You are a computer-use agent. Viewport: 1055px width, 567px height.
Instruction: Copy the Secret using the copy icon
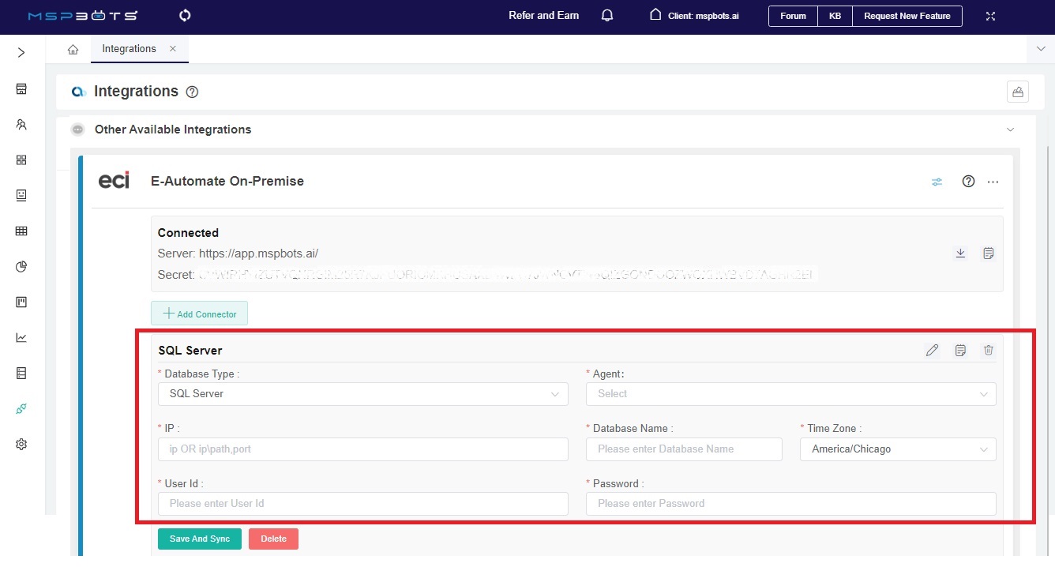coord(988,253)
